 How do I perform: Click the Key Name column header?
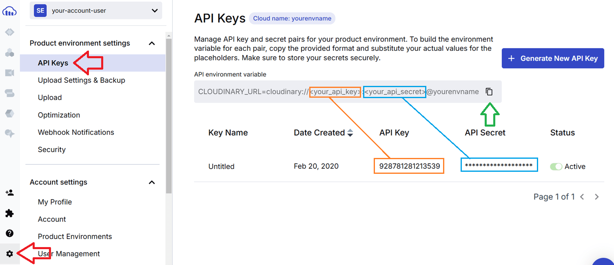pyautogui.click(x=228, y=133)
